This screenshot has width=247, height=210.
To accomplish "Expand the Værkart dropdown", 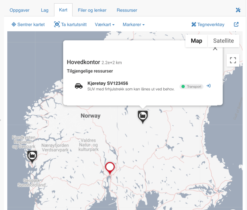I will [105, 25].
